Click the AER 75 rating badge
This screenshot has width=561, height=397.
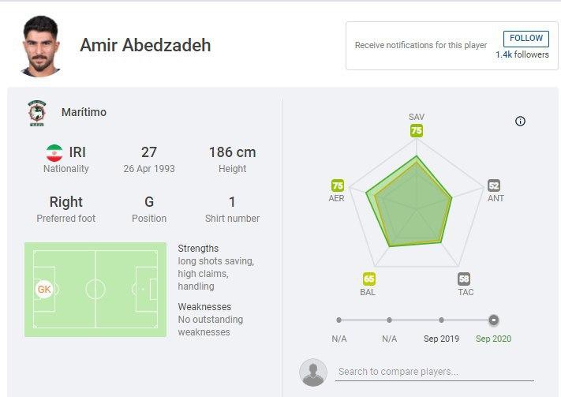[x=338, y=185]
